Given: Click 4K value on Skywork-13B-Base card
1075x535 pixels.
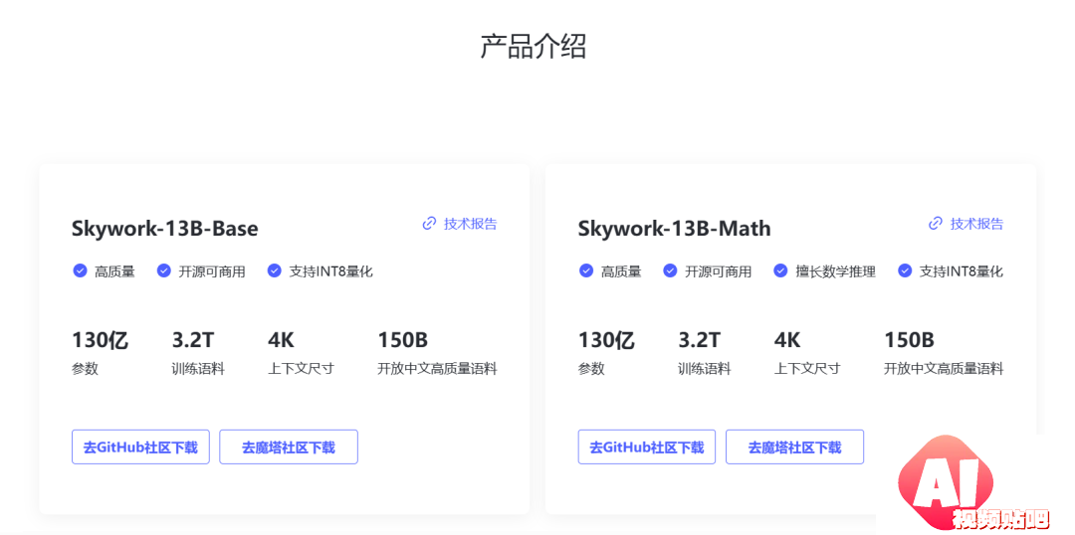Looking at the screenshot, I should point(281,339).
